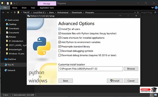Uncheck Associate files with Python option
Image resolution: width=158 pixels, height=97 pixels.
pyautogui.click(x=60, y=33)
